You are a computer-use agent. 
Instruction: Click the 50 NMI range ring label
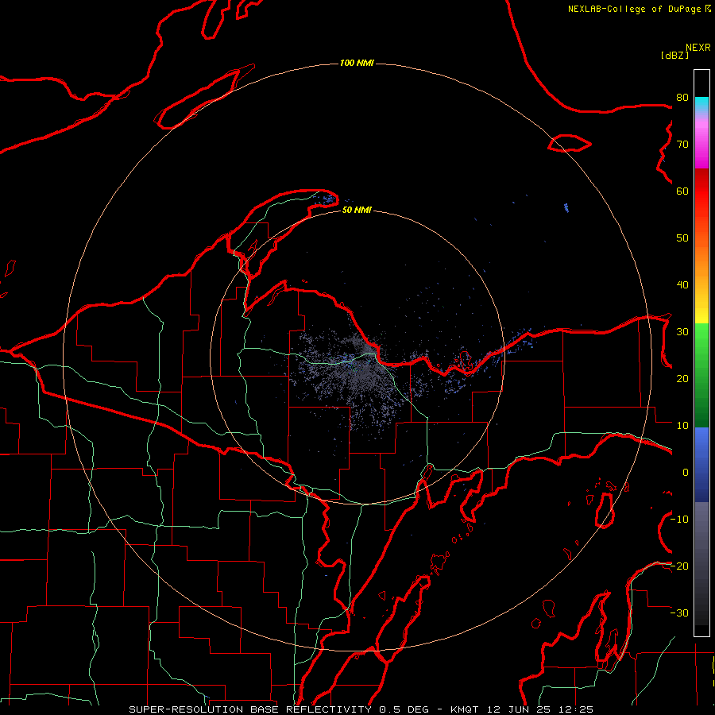point(357,210)
